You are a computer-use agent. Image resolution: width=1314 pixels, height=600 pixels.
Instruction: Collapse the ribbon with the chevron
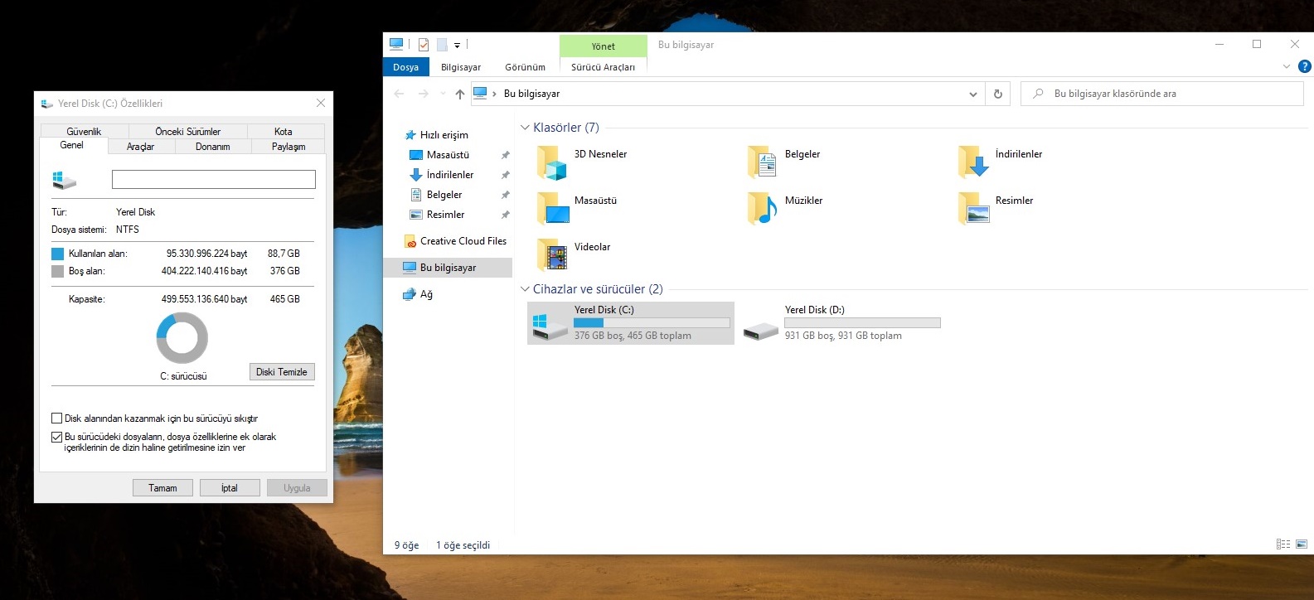[1287, 66]
